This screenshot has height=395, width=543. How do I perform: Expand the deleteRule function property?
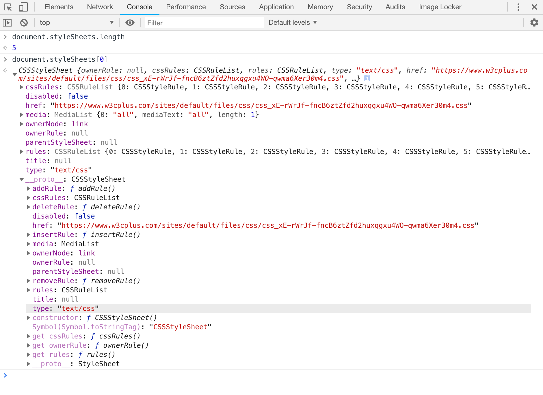click(29, 207)
